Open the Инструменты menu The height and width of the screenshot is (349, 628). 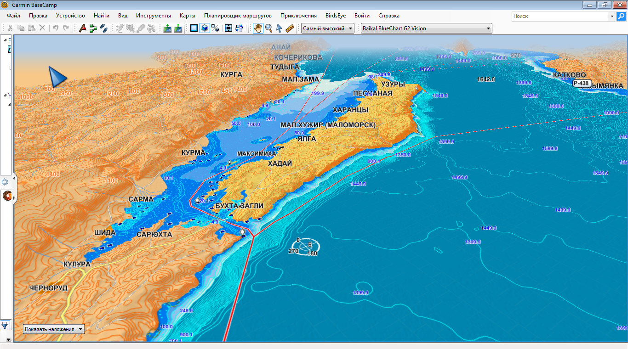coord(154,16)
